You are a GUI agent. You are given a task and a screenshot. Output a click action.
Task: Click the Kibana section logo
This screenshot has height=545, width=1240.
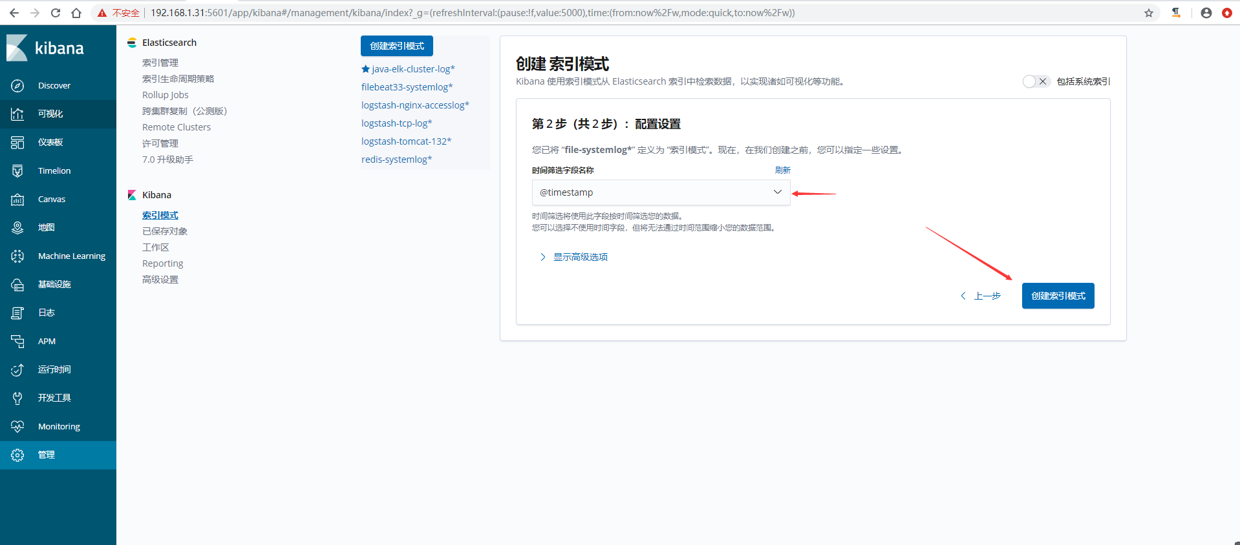tap(132, 195)
